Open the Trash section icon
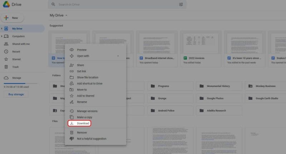Screen dimensions: 286x154 (6, 67)
